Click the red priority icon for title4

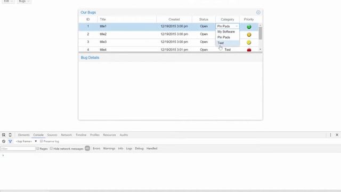click(249, 50)
